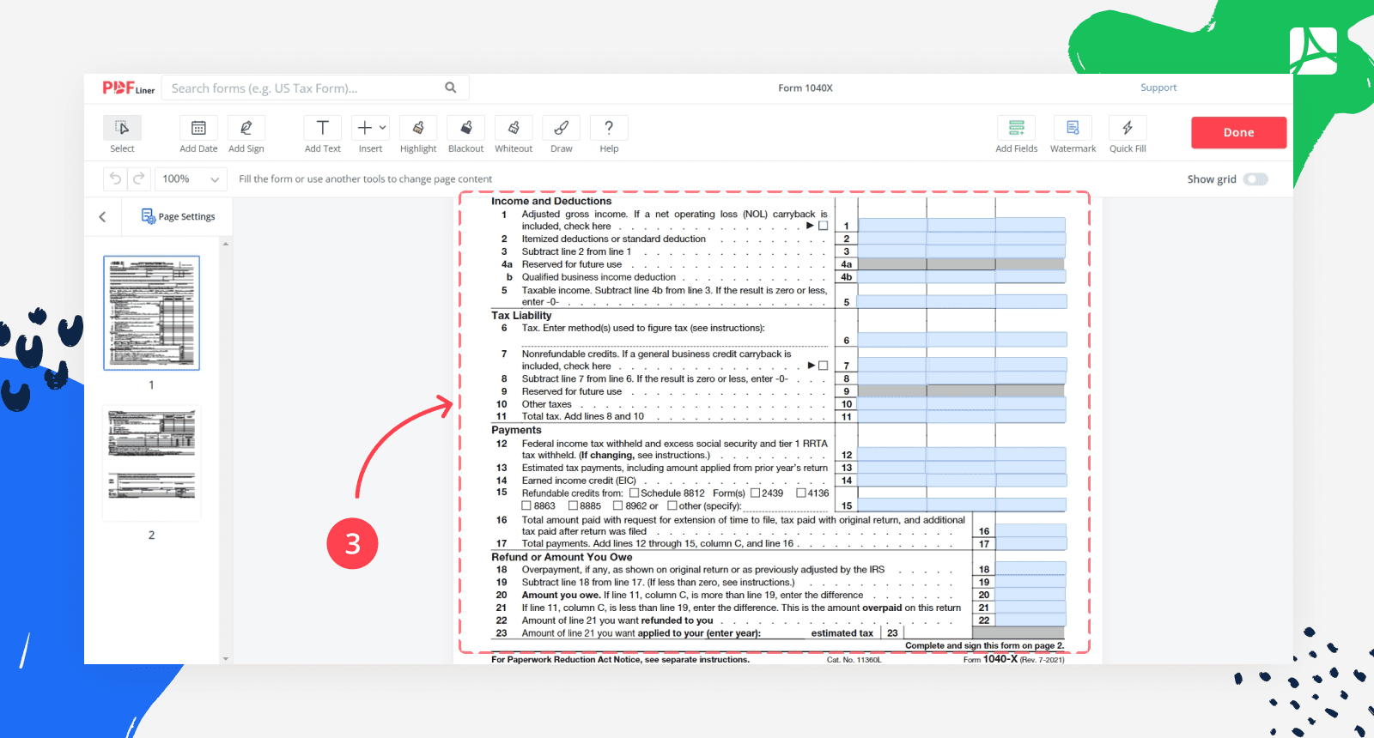
Task: Select the page 2 thumbnail
Action: (x=152, y=463)
